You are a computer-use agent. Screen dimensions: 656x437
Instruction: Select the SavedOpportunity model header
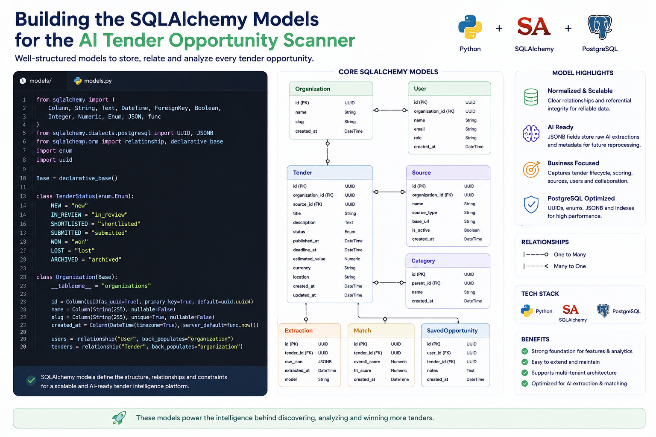tap(455, 330)
